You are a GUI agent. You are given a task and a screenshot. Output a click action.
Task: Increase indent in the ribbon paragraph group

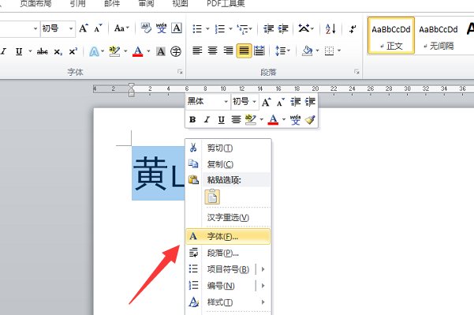(283, 29)
